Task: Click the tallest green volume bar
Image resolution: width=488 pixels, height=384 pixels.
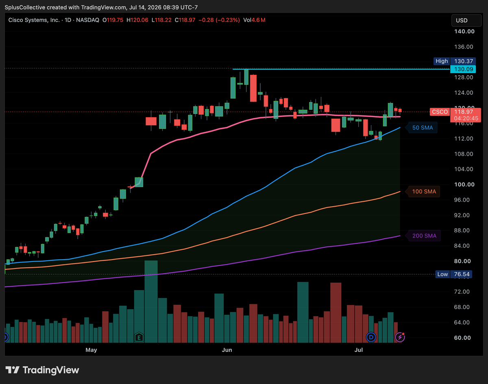Action: pos(151,301)
